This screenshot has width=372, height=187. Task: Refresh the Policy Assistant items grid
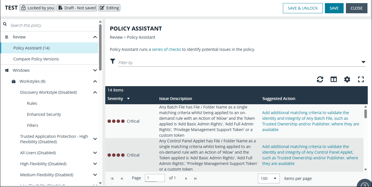click(x=320, y=79)
